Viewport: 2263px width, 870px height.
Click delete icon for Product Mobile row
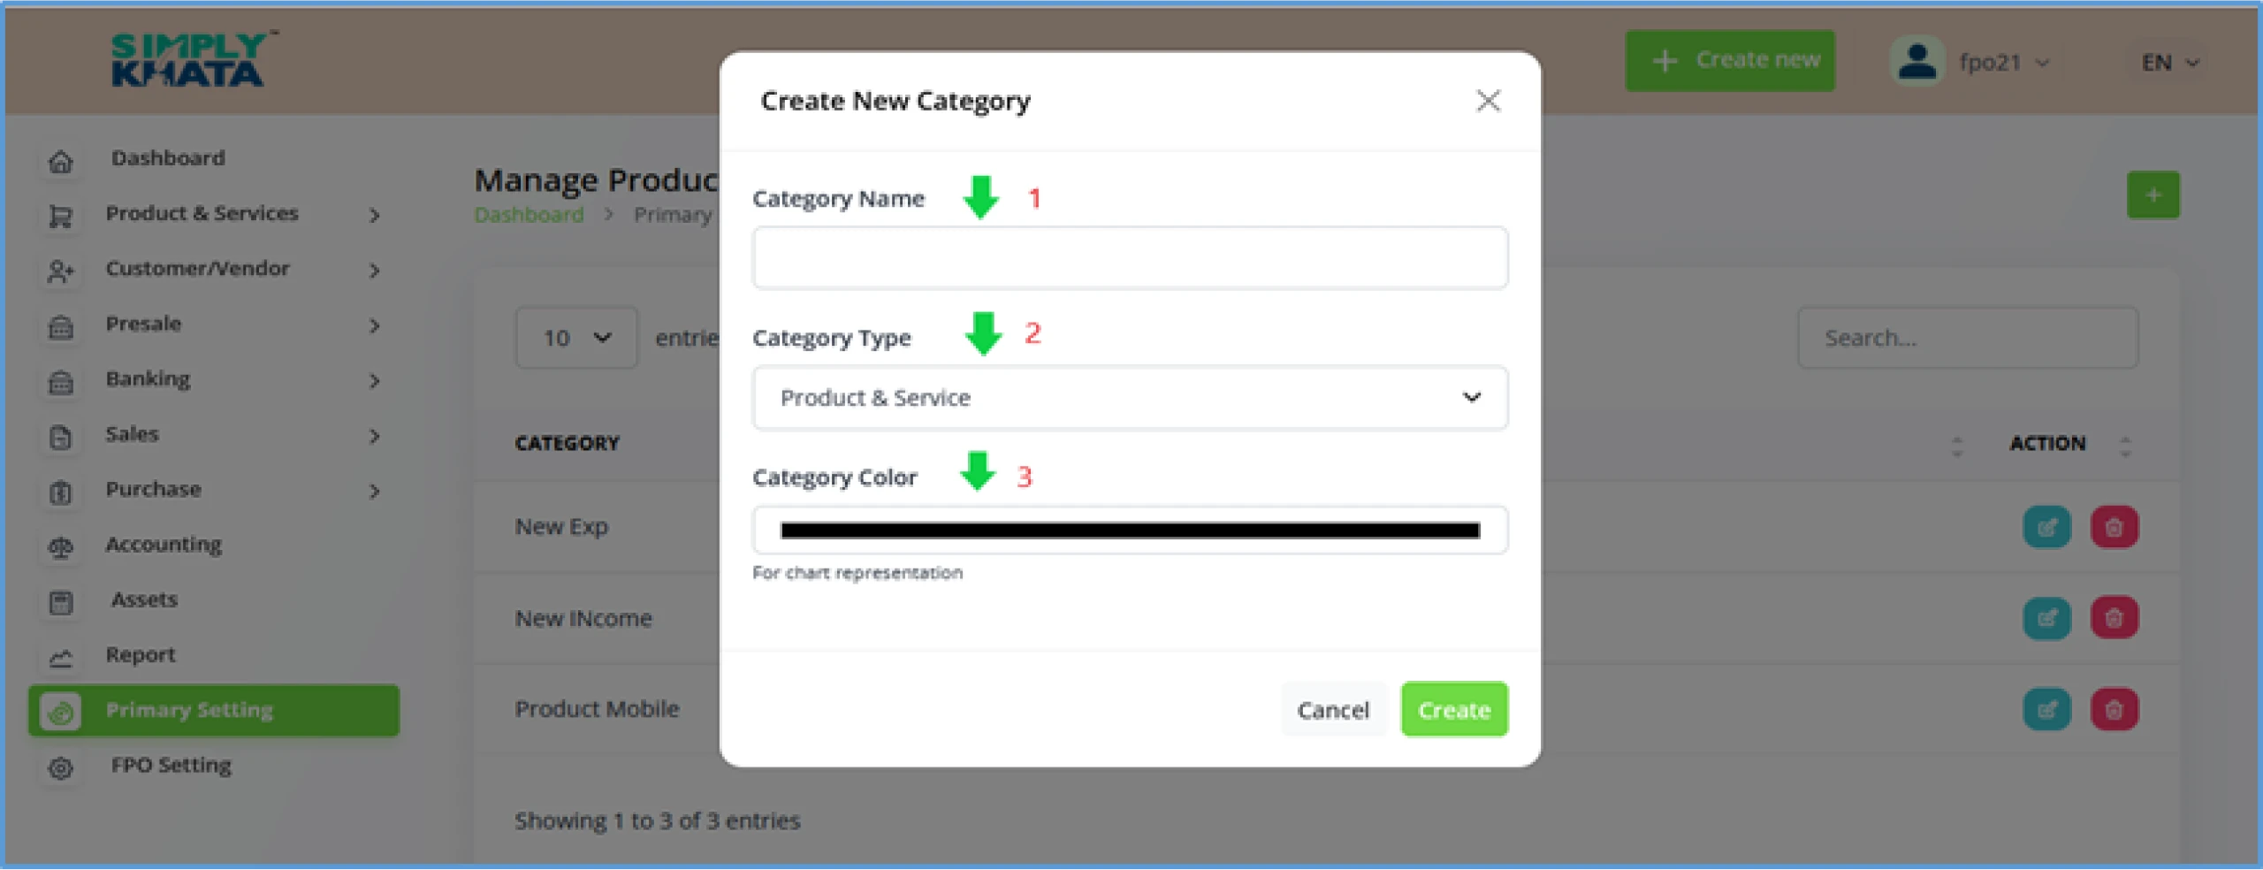coord(2114,709)
